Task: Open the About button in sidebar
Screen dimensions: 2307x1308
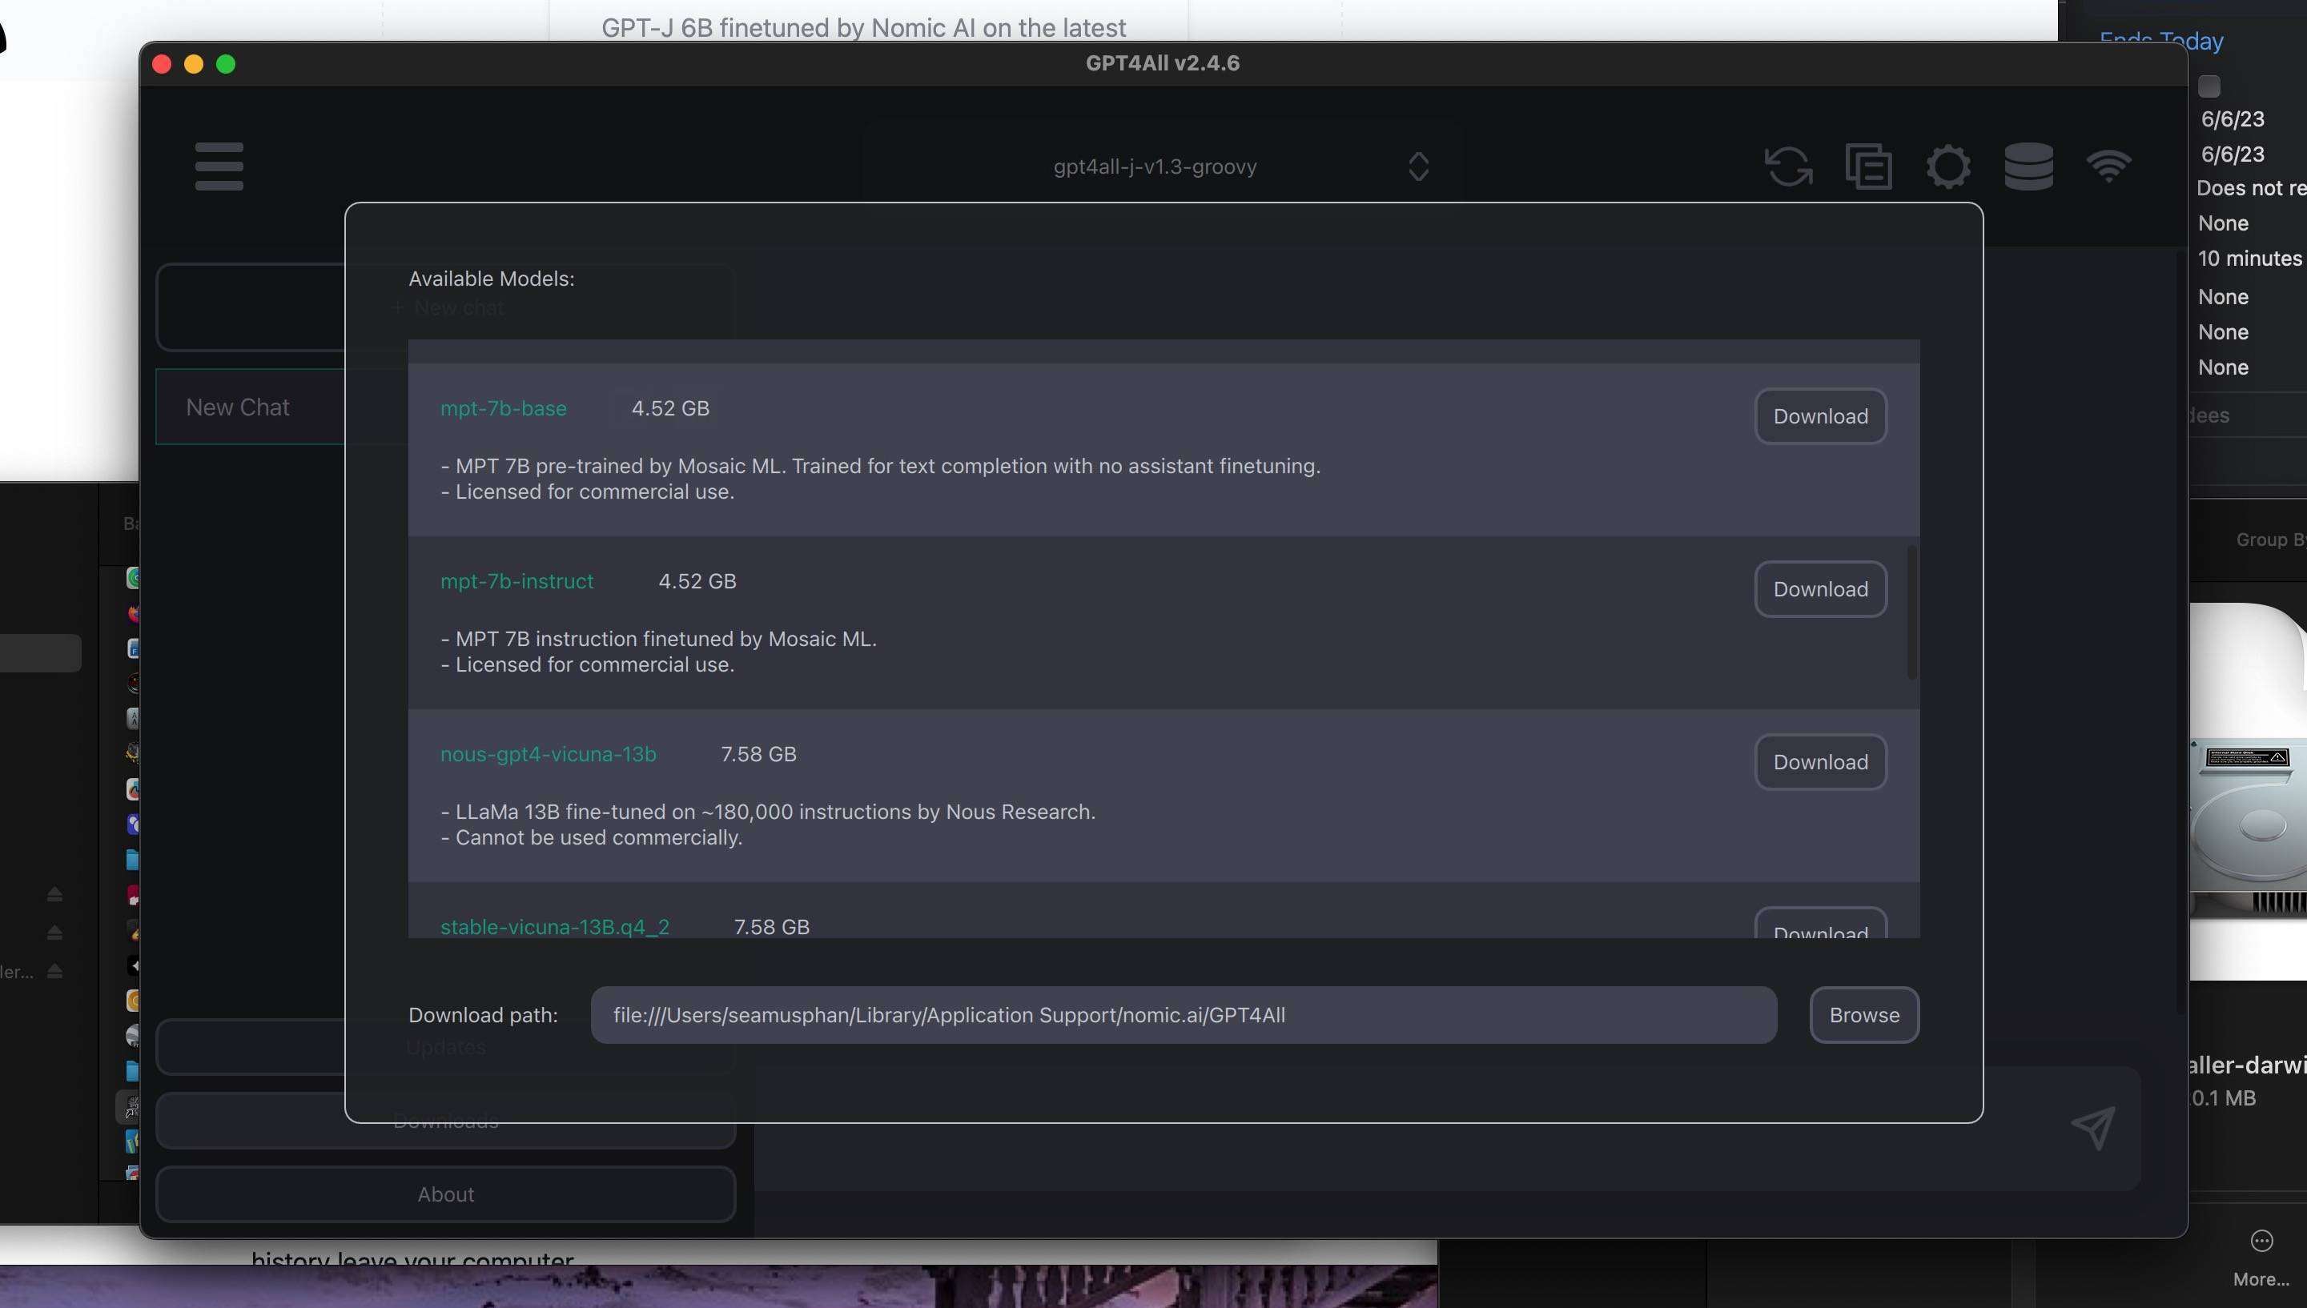Action: (x=445, y=1194)
